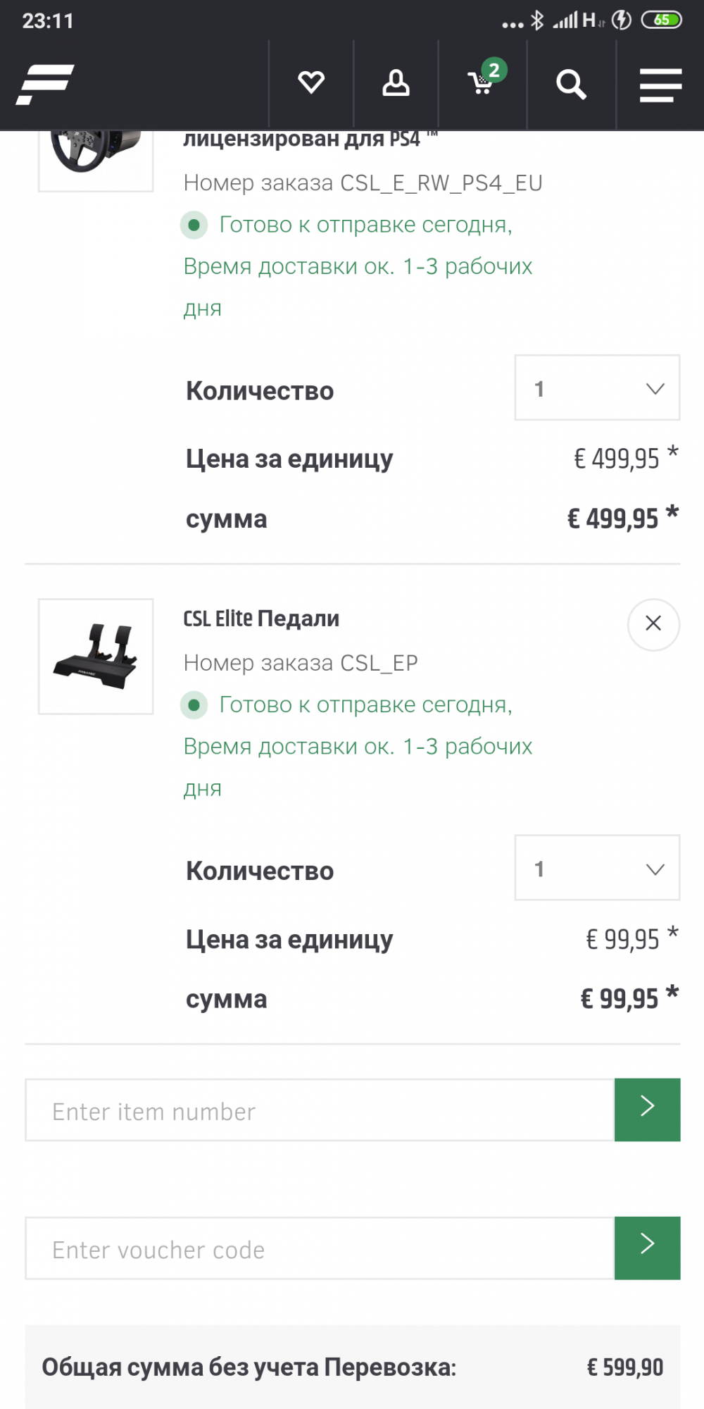Tap the pedals green availability dot
The width and height of the screenshot is (704, 1409).
tap(194, 704)
